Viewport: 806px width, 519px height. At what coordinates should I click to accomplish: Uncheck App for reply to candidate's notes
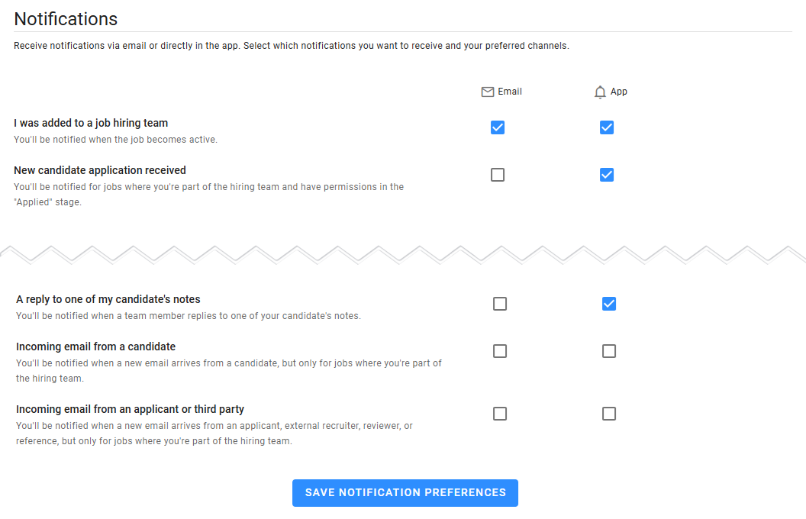tap(609, 304)
